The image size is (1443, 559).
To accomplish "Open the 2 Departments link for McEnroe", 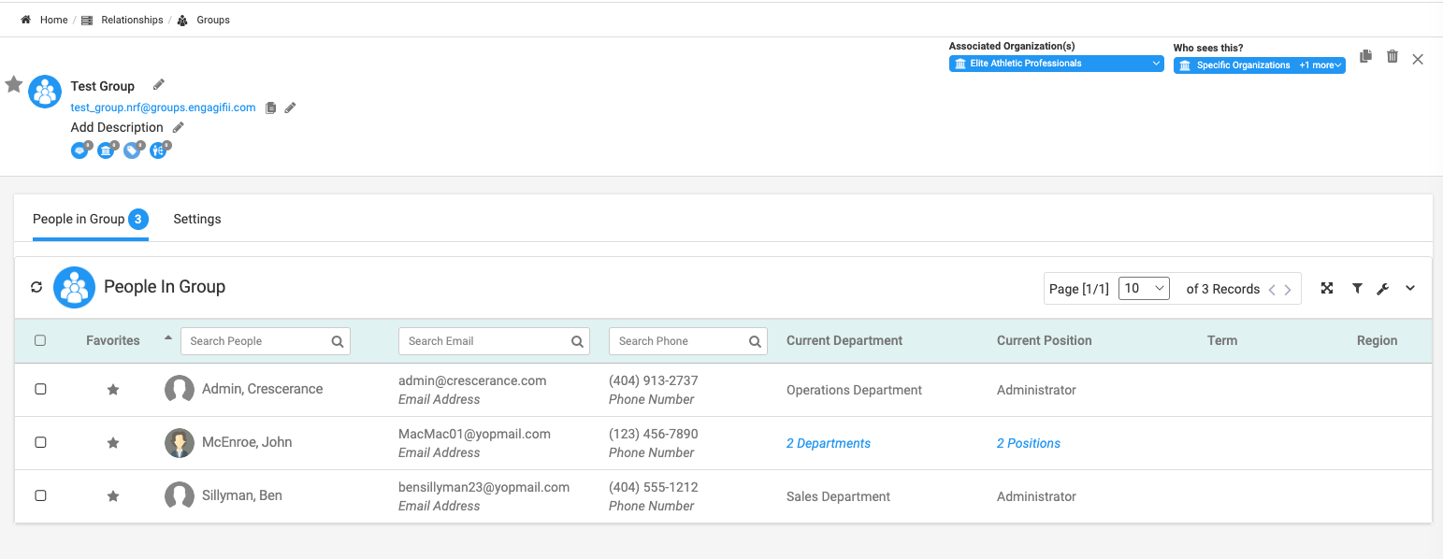I will point(829,443).
